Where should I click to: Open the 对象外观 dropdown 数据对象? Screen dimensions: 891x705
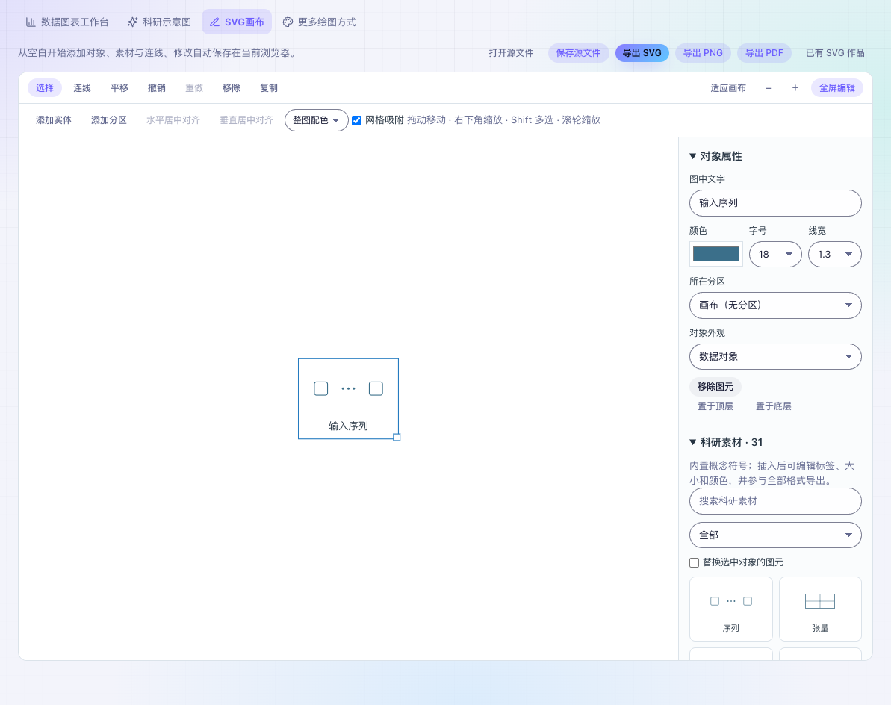[776, 357]
